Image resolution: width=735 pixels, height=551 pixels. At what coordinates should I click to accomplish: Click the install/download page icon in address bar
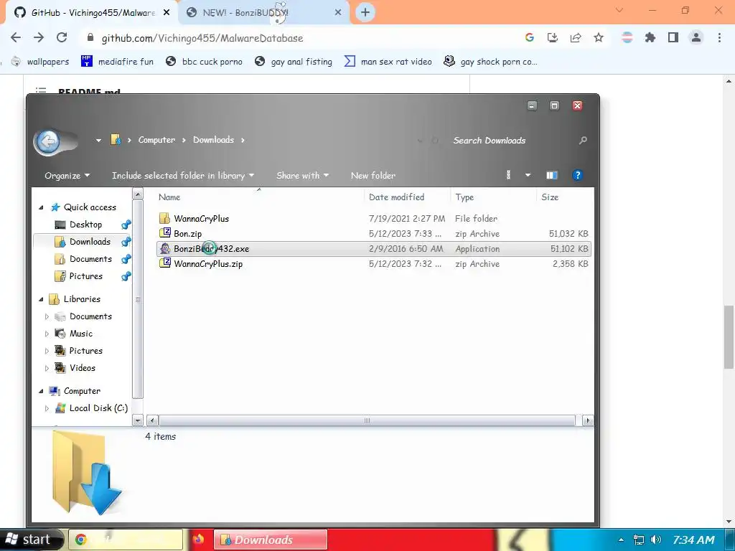pyautogui.click(x=552, y=37)
